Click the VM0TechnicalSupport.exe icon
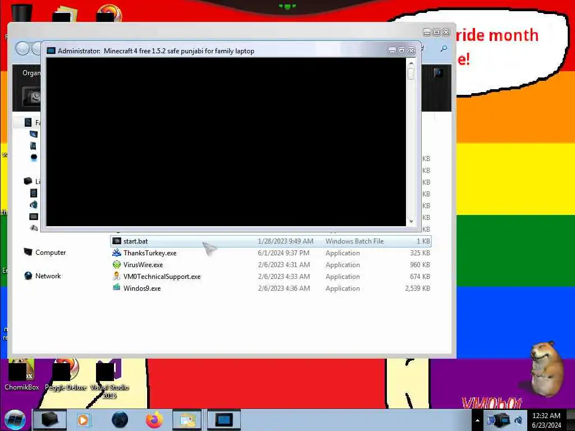Image resolution: width=575 pixels, height=431 pixels. pos(117,276)
